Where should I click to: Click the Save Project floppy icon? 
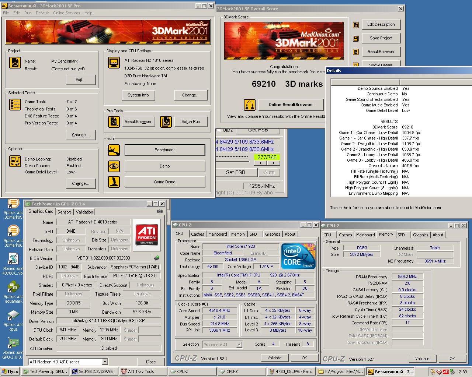point(356,38)
